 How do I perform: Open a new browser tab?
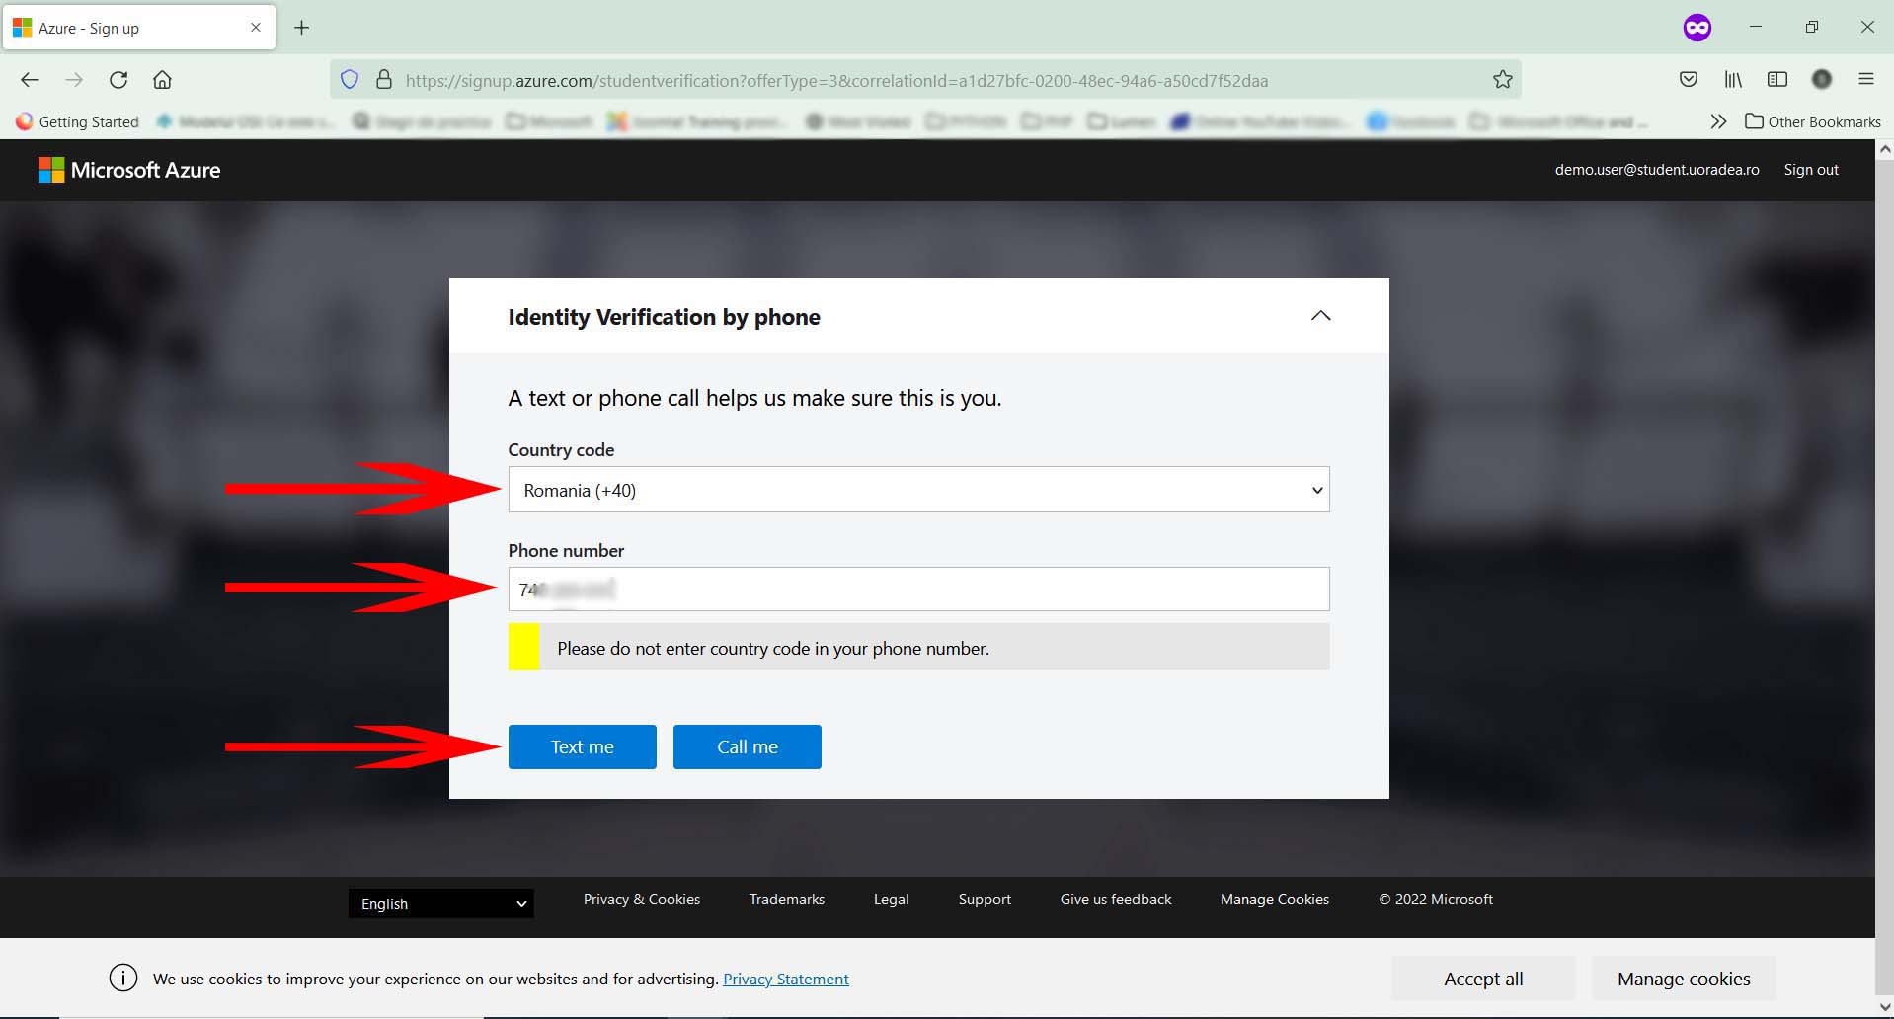[x=302, y=28]
